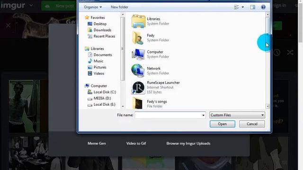The height and width of the screenshot is (170, 303).
Task: Click the Open button
Action: tap(223, 124)
